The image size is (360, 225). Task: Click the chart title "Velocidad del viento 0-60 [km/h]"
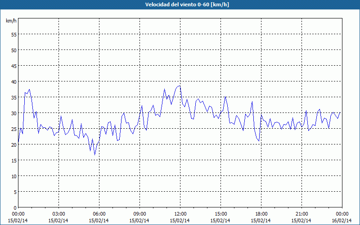(x=187, y=4)
